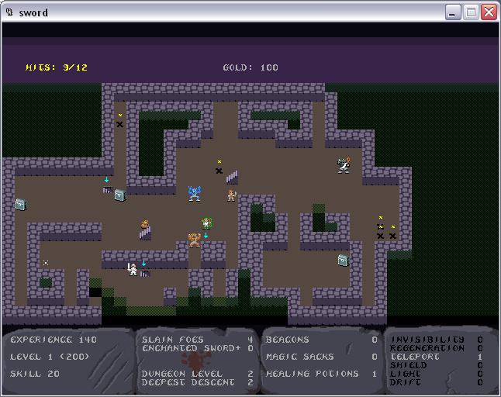Click the ENCHANTED SWORD+ entry

(x=197, y=348)
